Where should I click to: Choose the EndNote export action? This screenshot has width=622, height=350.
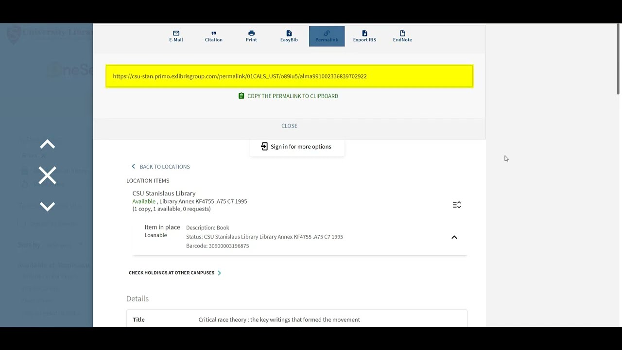coord(402,36)
